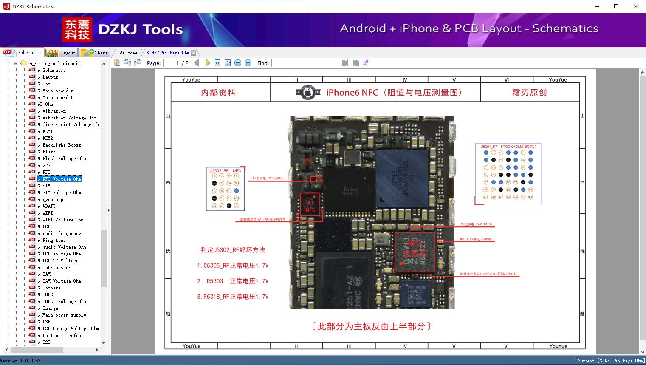The width and height of the screenshot is (646, 365).
Task: Toggle match case search icon
Action: pos(366,63)
